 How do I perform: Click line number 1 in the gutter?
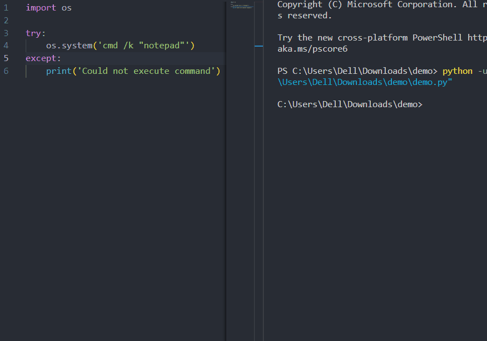[6, 8]
